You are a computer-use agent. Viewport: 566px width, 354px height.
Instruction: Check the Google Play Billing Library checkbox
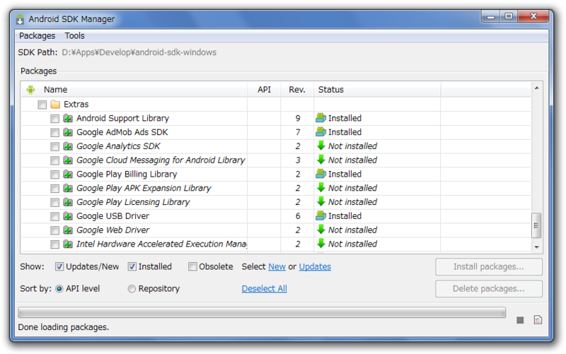[x=55, y=175]
